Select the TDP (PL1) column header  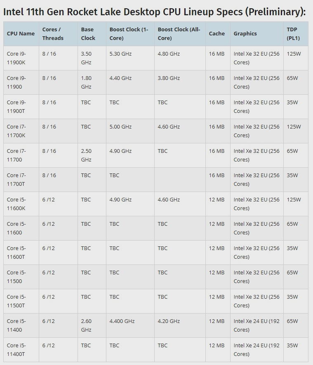pyautogui.click(x=293, y=34)
